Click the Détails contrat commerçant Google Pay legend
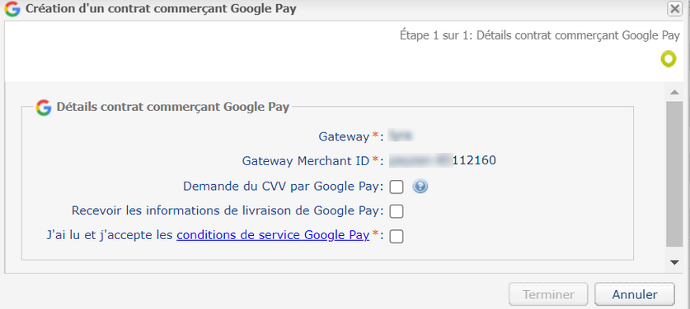Viewport: 690px width, 309px height. 173,107
